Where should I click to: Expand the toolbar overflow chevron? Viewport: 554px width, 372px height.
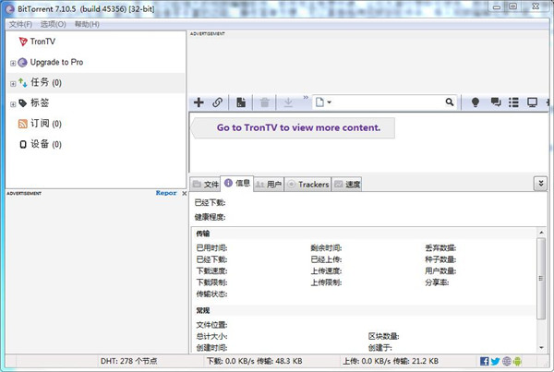tap(306, 97)
